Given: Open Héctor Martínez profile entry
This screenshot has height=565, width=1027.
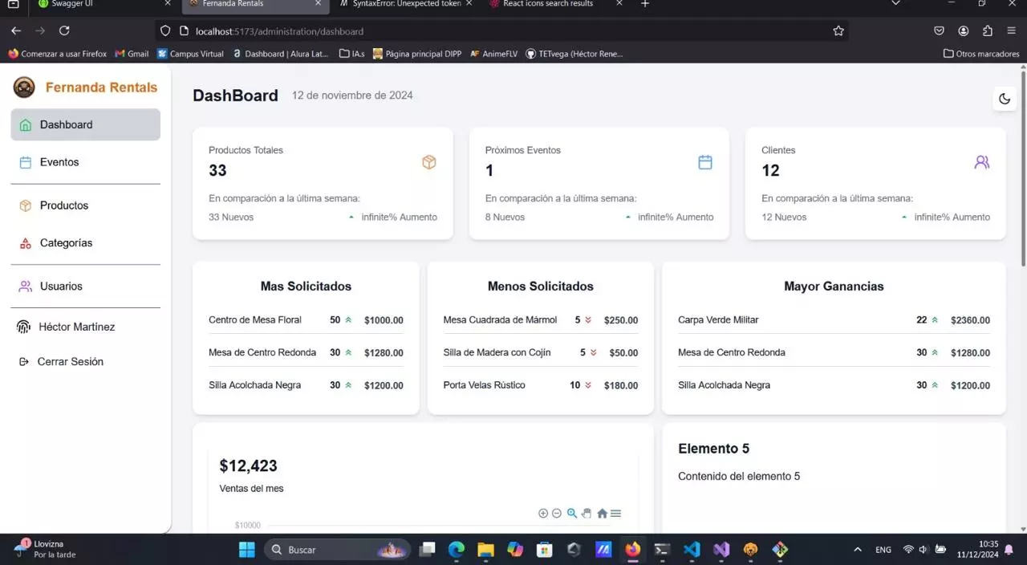Looking at the screenshot, I should 76,327.
